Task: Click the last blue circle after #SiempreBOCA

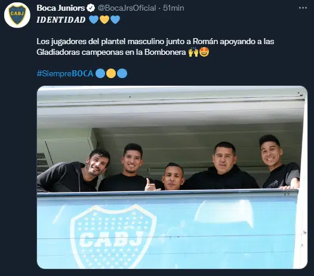Action: (x=122, y=73)
